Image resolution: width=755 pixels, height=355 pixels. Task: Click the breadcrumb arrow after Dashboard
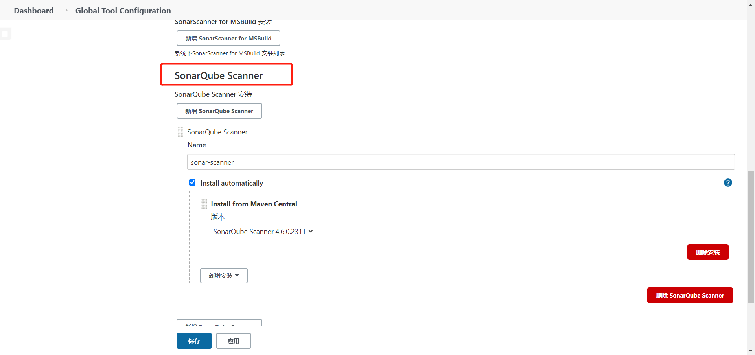[66, 11]
